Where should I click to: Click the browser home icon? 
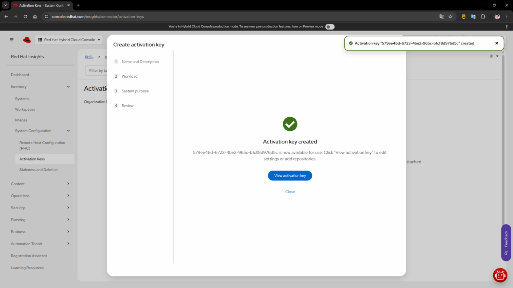pos(35,16)
